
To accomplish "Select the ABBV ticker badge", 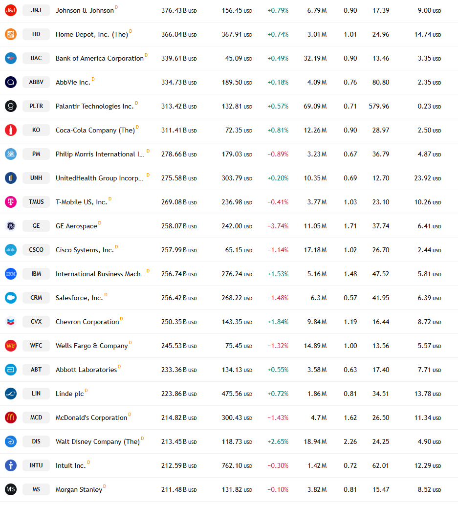I will (x=36, y=82).
